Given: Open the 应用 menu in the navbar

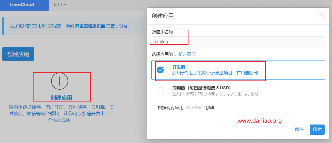Looking at the screenshot, I should 58,5.
